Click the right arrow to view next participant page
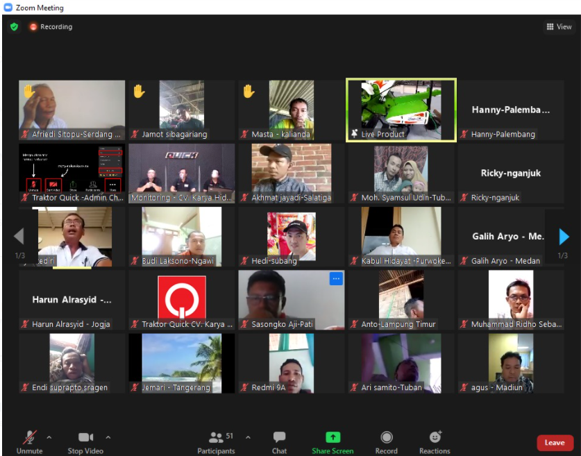Image resolution: width=581 pixels, height=456 pixels. (563, 237)
